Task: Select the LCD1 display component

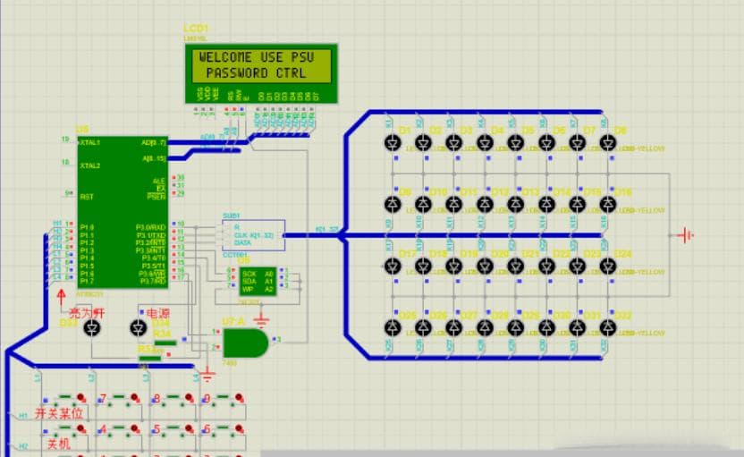Action: click(x=261, y=73)
